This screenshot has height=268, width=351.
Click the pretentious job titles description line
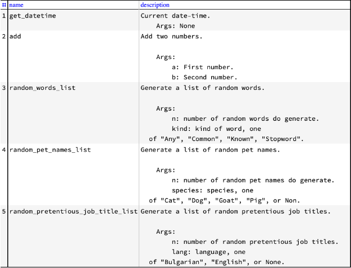pyautogui.click(x=235, y=211)
